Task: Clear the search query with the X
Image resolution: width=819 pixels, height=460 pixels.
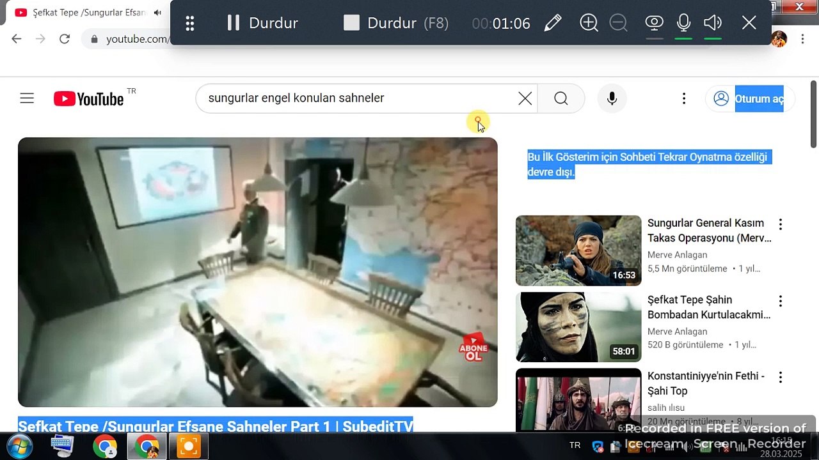Action: 525,98
